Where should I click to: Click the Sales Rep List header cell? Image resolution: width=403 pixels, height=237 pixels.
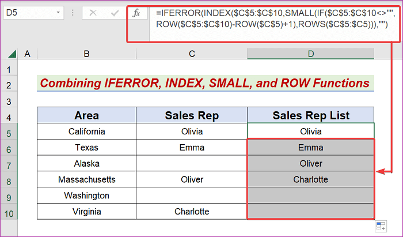tap(311, 115)
